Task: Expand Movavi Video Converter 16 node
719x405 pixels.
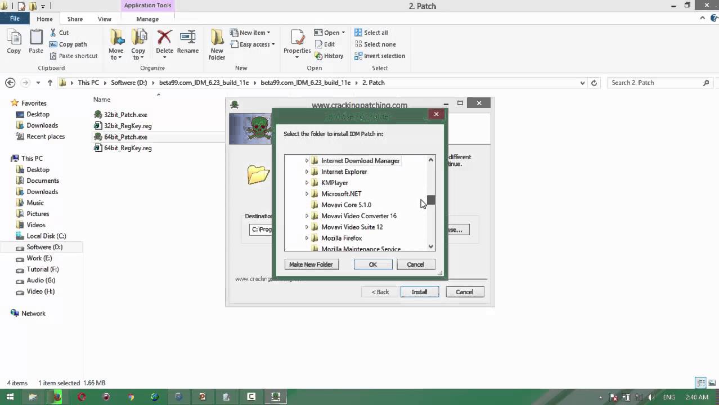Action: [x=307, y=216]
